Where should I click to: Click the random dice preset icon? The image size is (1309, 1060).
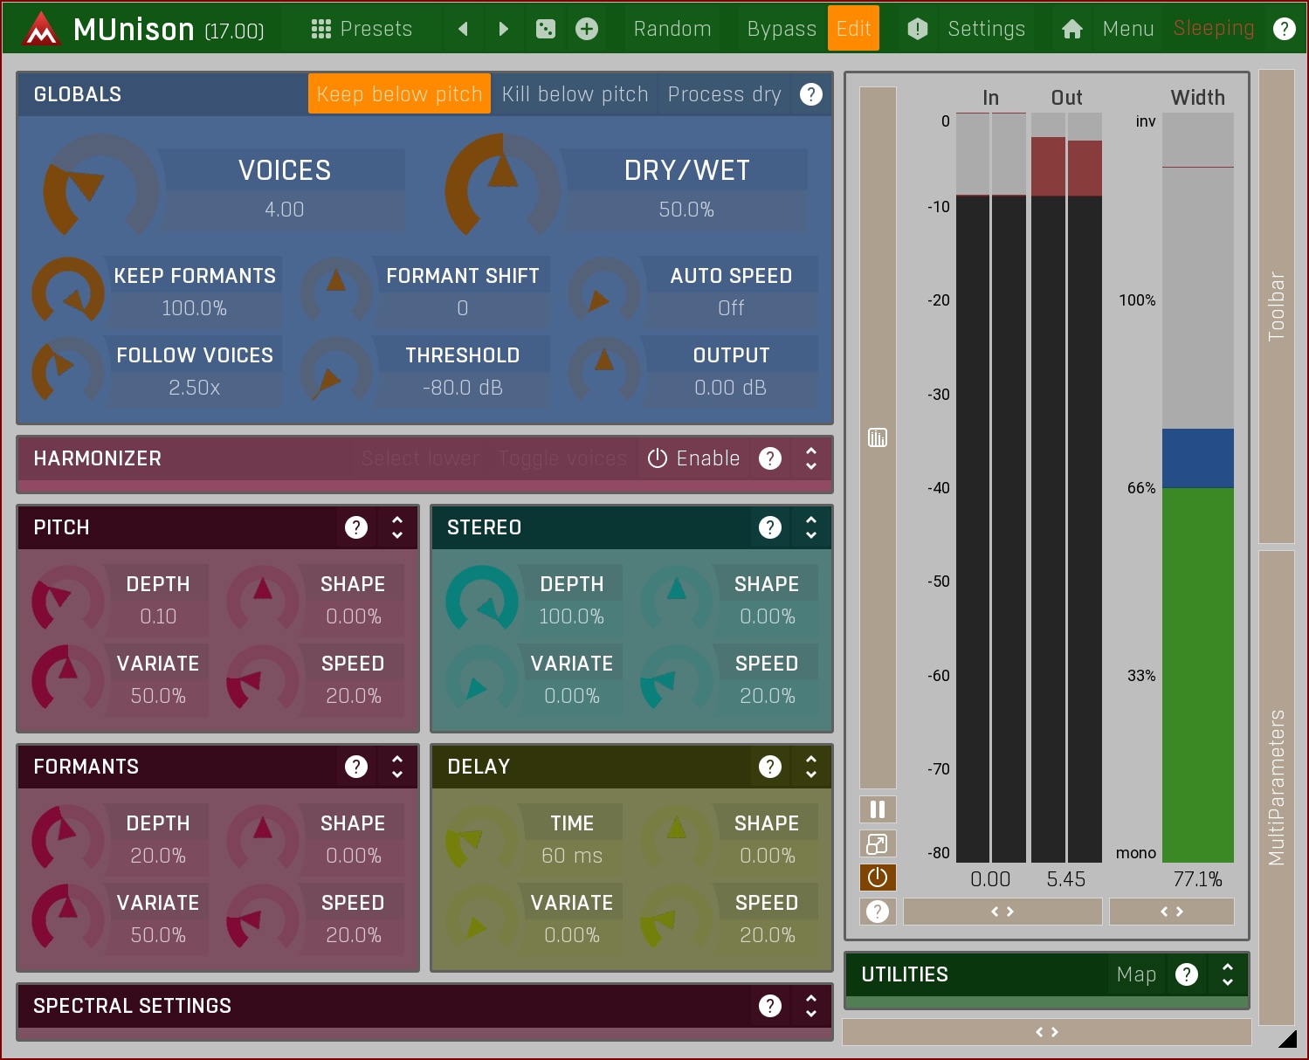point(545,29)
